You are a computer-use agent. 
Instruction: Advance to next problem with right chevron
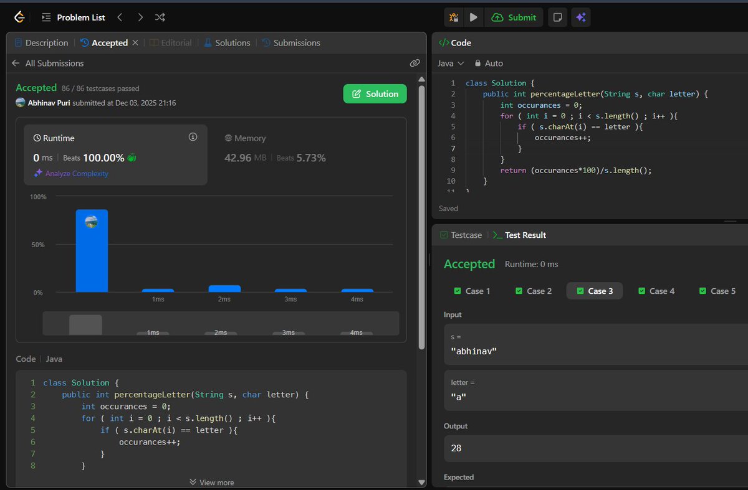(x=140, y=17)
